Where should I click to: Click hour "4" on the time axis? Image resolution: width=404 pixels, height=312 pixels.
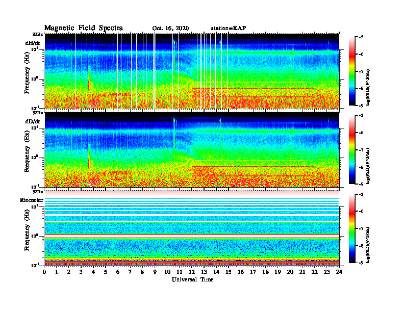point(93,272)
